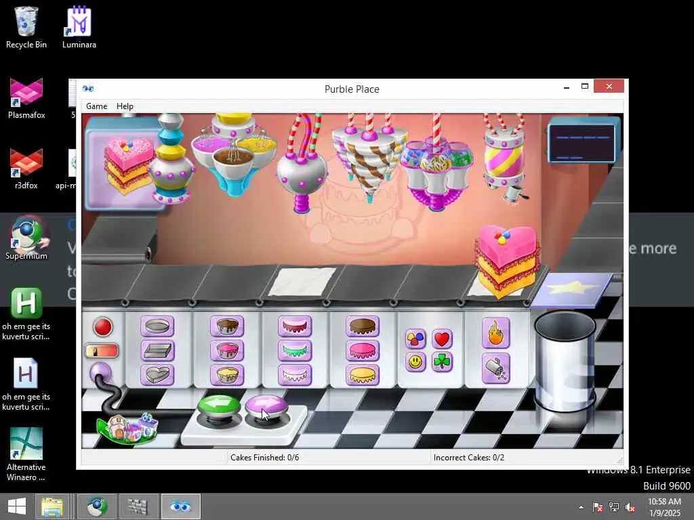Select the green H script file icon
The image size is (694, 520).
click(x=26, y=314)
